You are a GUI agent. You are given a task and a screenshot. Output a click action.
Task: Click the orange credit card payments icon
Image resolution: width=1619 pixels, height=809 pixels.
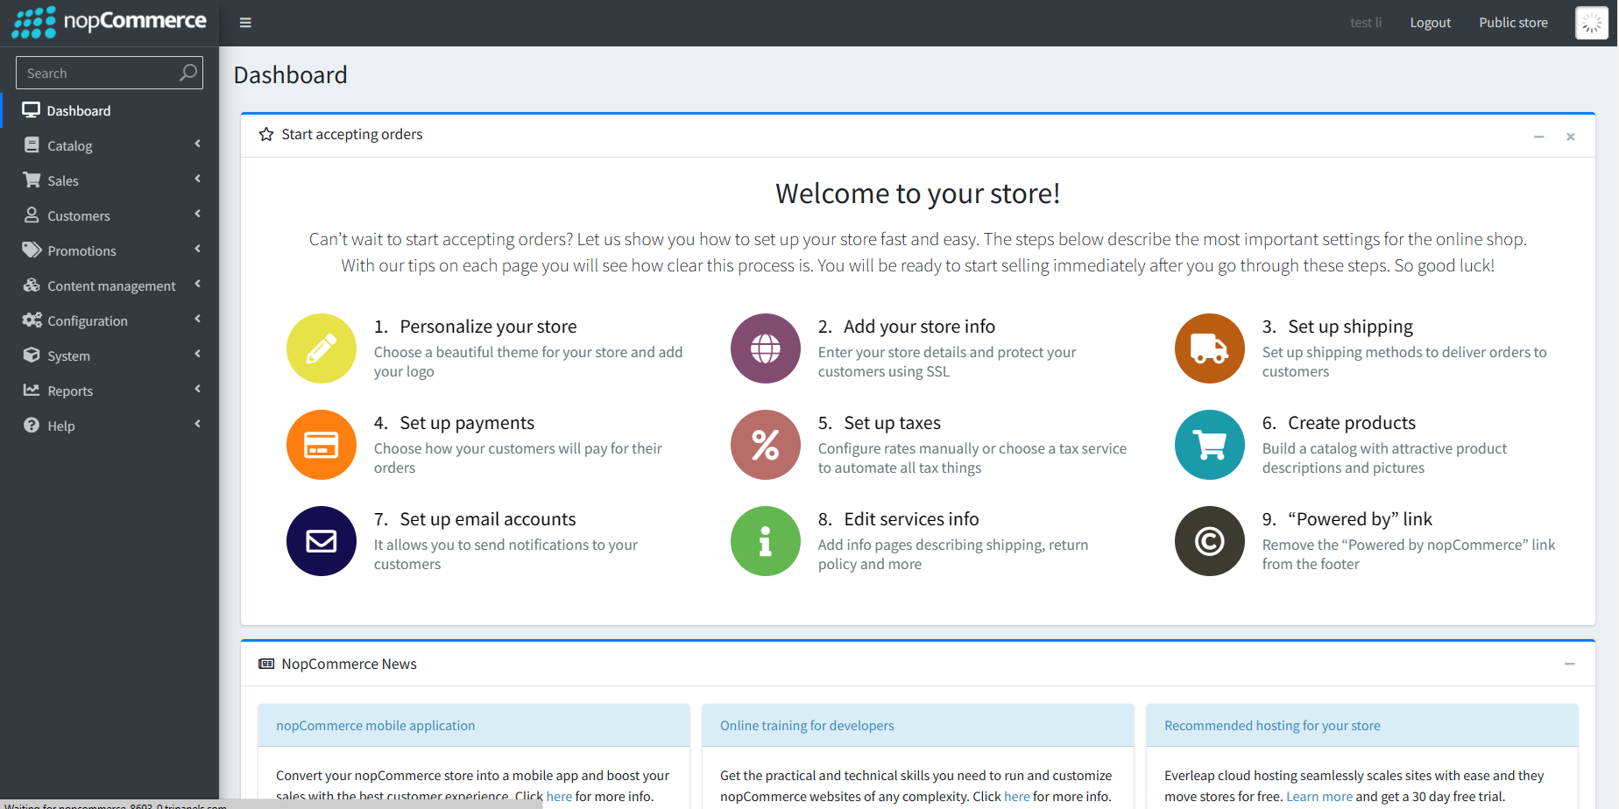(322, 445)
